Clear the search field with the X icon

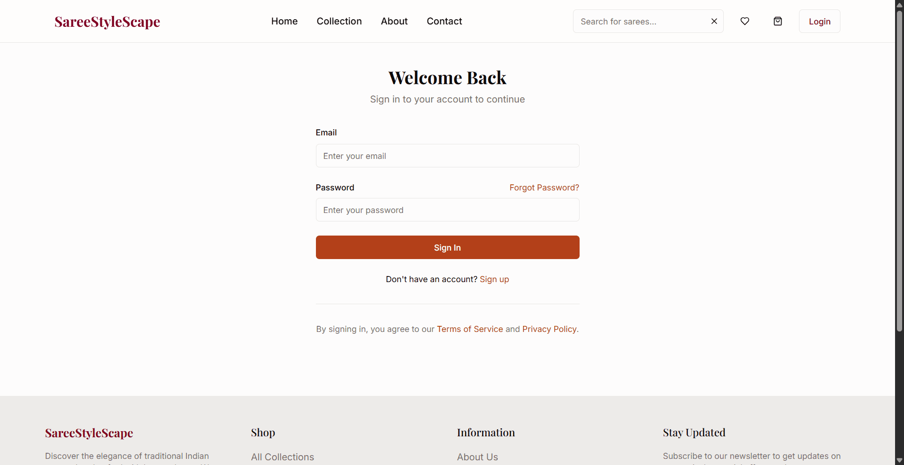pos(714,21)
